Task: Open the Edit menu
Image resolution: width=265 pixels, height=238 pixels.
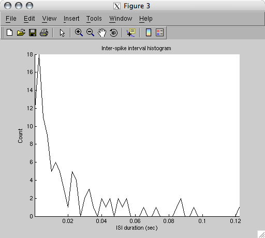Action: 30,19
